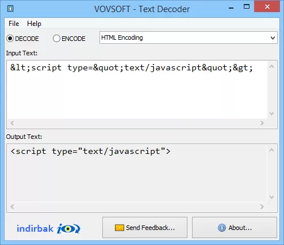Select the ENCODE radio button
Viewport: 284px width, 245px height.
(x=69, y=39)
